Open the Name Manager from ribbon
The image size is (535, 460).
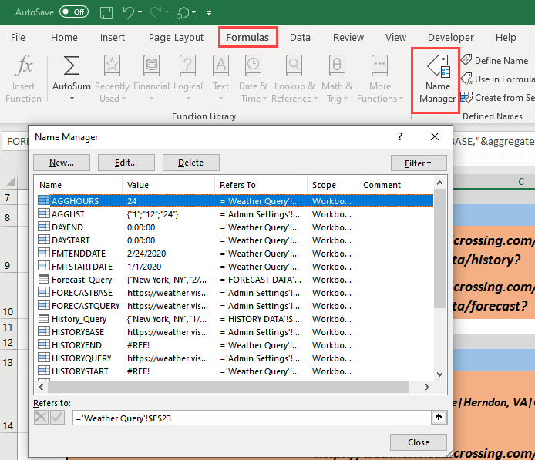tap(437, 81)
